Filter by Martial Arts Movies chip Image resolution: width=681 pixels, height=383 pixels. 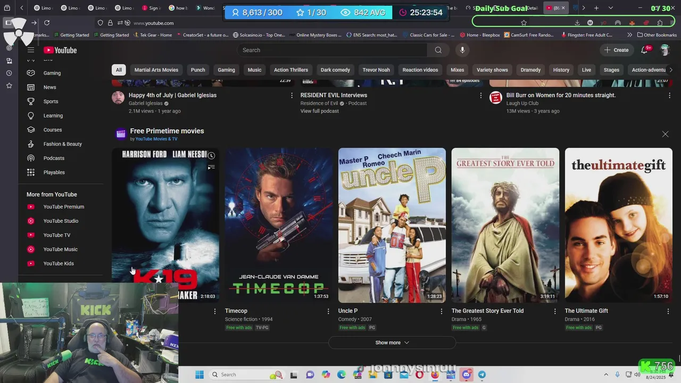(x=156, y=70)
